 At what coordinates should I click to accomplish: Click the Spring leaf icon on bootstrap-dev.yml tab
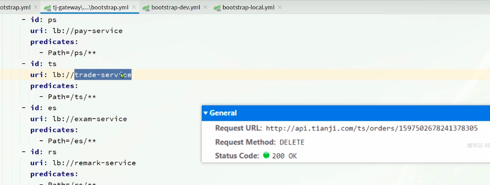(x=146, y=8)
